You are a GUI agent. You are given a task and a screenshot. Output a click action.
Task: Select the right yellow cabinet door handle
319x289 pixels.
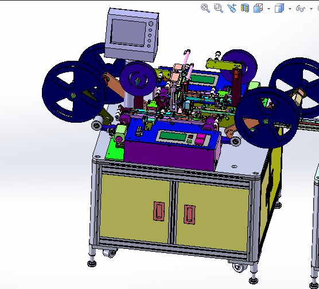(189, 214)
